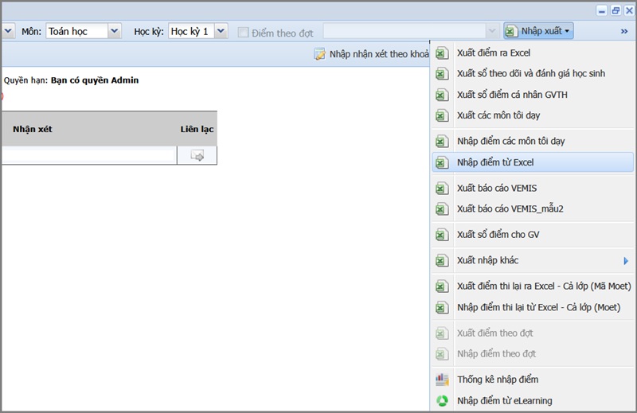Click Excel icon for Nhập điểm các môn tôi dạy
The height and width of the screenshot is (413, 637).
point(442,142)
